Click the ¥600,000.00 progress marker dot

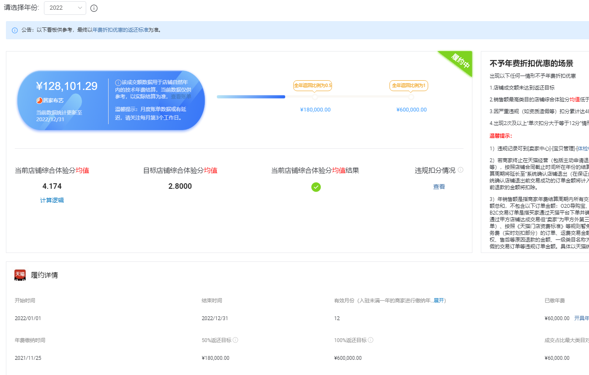(411, 97)
